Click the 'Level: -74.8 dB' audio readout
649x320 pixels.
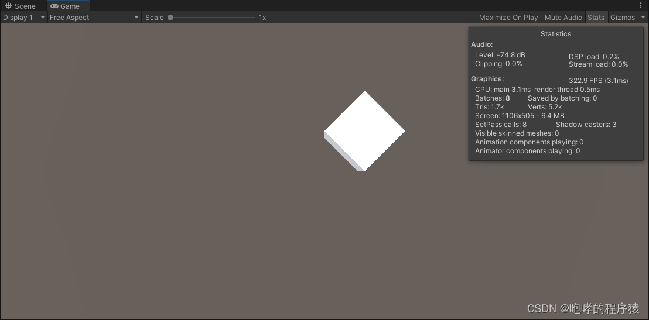[500, 55]
